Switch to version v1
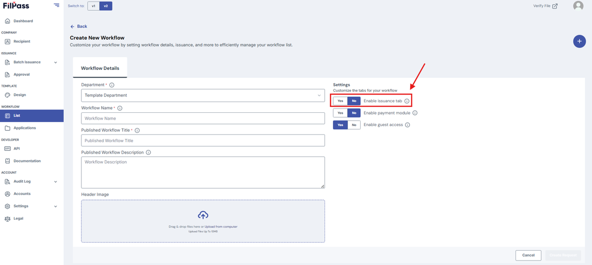 (x=94, y=6)
